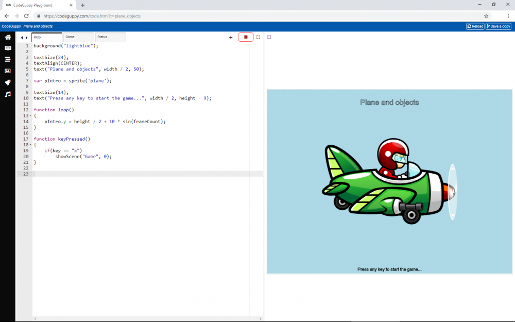Go forward in browser
Viewport: 515px width, 322px height.
tap(16, 16)
